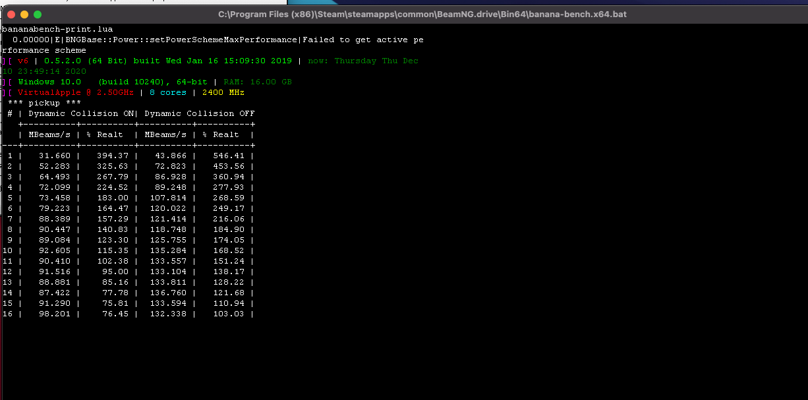Click value 546.41 in row 1

pos(229,156)
